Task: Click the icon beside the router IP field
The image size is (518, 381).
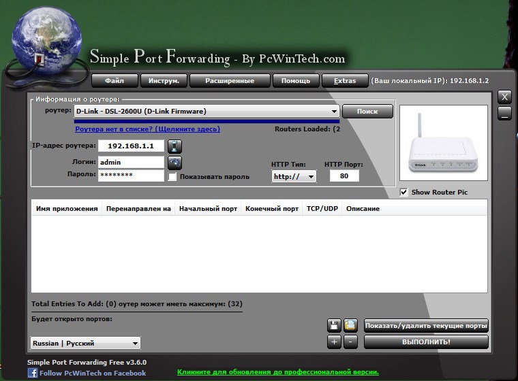Action: click(x=175, y=146)
